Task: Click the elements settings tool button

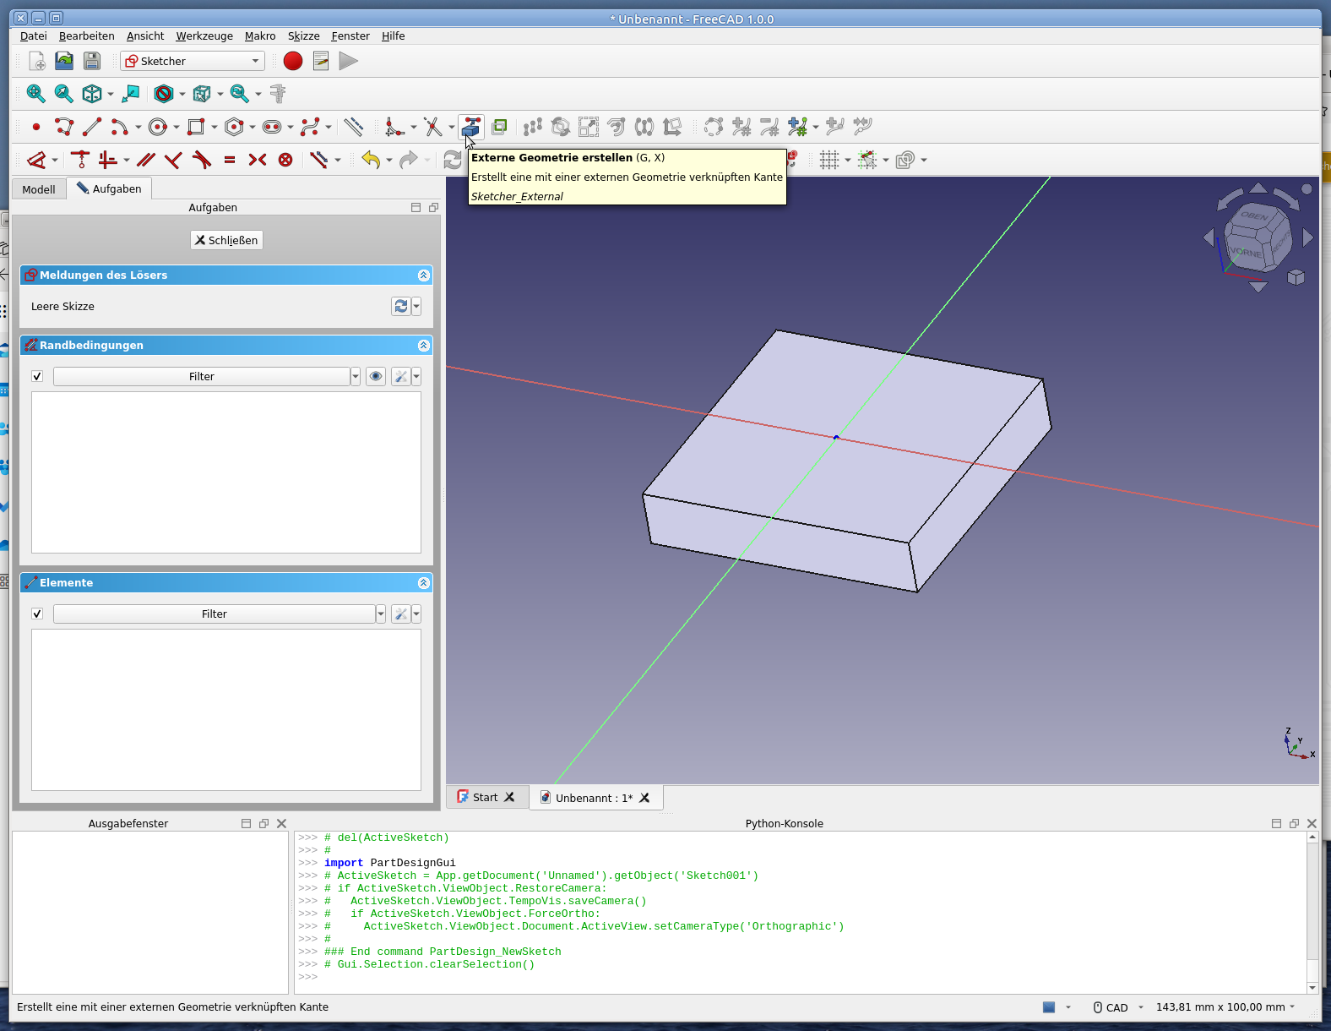Action: point(401,614)
